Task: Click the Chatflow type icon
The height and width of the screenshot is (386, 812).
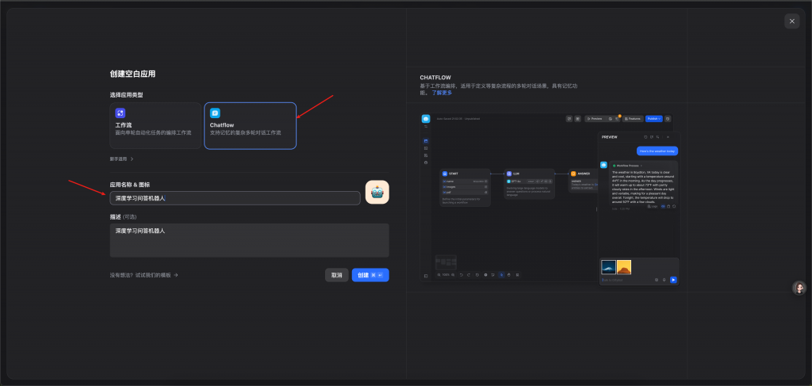Action: tap(215, 113)
